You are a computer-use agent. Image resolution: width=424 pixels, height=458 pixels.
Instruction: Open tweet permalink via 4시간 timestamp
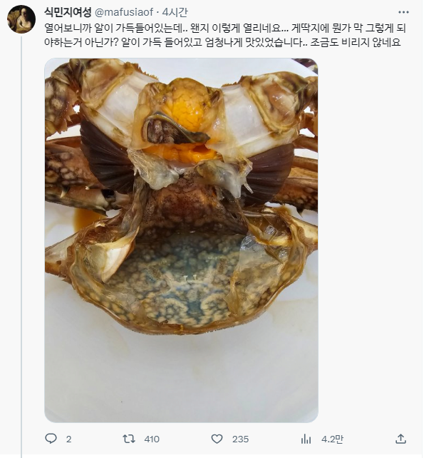click(x=175, y=12)
